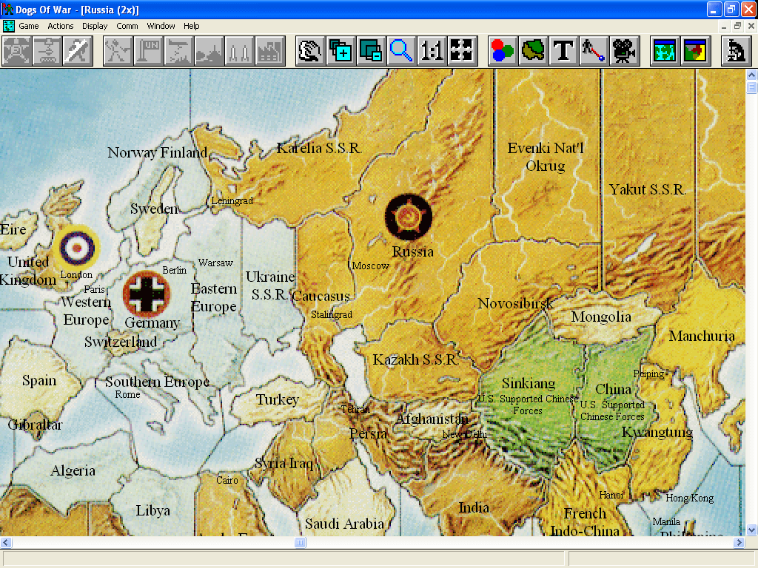Click the "Spain" territory label
This screenshot has width=758, height=568.
39,381
